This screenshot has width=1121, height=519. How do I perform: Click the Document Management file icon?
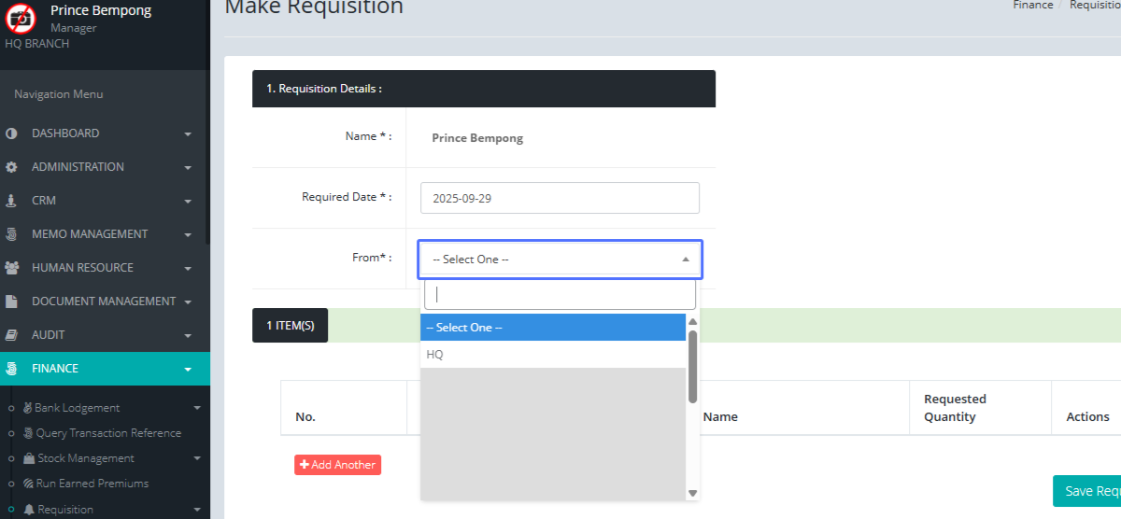tap(11, 302)
